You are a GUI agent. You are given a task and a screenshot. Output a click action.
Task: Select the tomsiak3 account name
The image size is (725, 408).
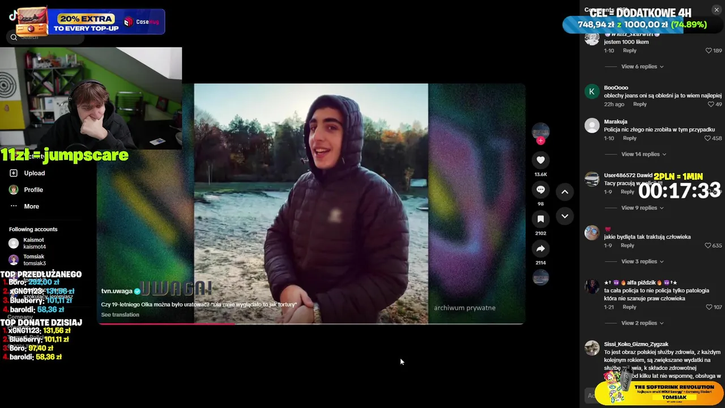tap(35, 263)
